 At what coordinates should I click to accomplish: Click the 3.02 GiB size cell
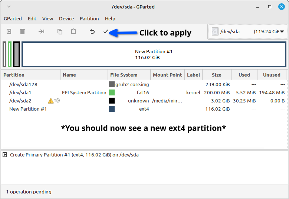click(x=220, y=101)
